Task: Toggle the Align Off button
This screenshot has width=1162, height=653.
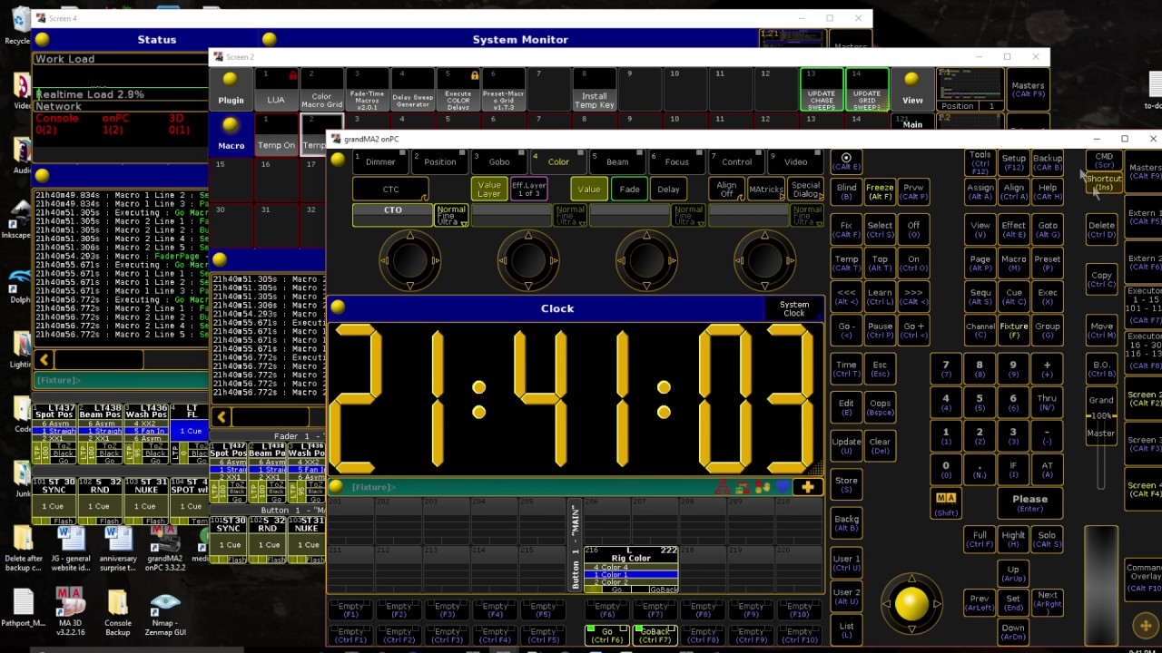Action: [x=726, y=189]
